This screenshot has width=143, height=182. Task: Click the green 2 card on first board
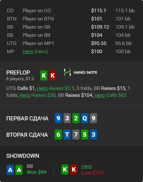click(x=76, y=118)
